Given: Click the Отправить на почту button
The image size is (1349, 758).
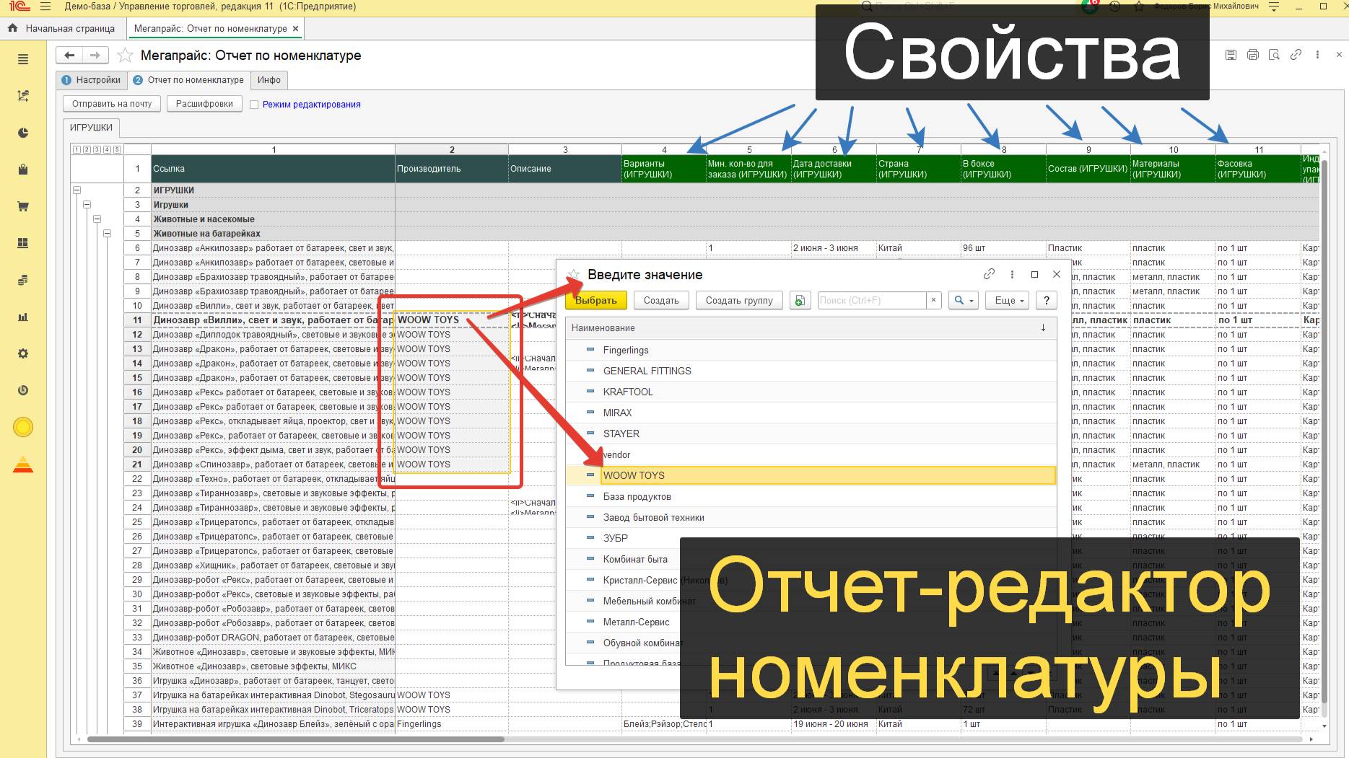Looking at the screenshot, I should tap(112, 103).
